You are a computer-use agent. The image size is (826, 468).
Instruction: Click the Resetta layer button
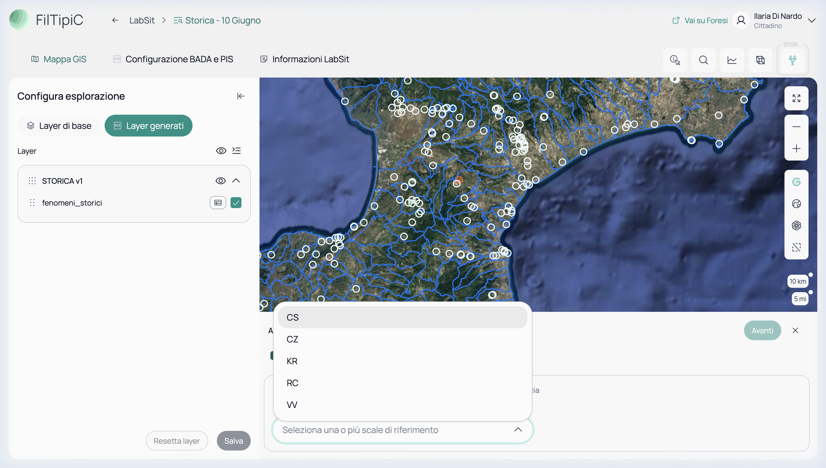coord(176,441)
